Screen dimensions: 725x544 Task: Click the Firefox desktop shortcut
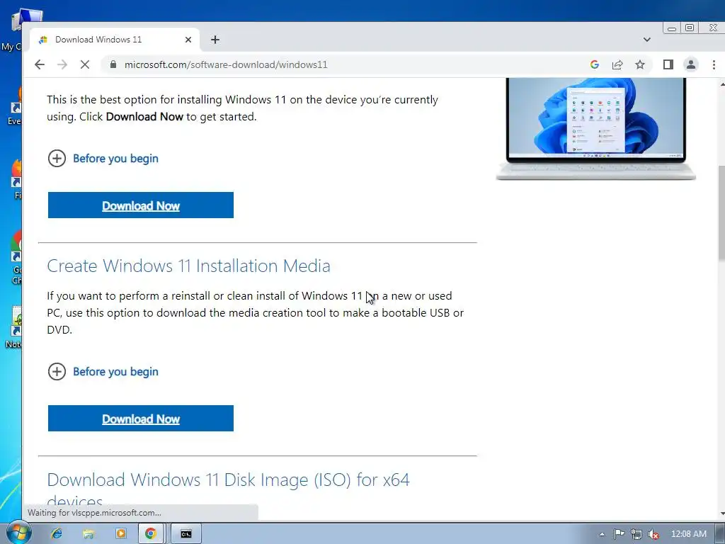click(x=16, y=179)
